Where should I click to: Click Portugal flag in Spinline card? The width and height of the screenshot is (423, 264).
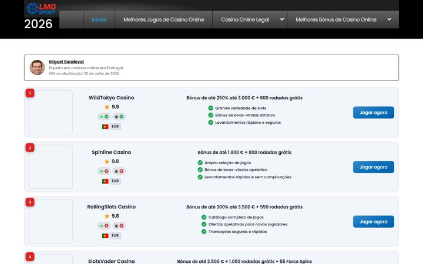pyautogui.click(x=105, y=181)
